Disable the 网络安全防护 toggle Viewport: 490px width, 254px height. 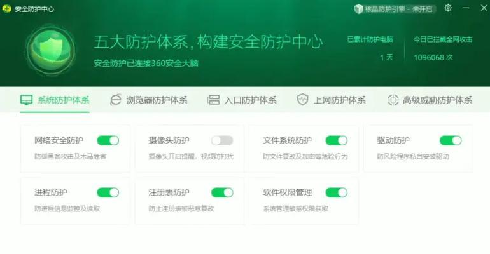pos(108,140)
